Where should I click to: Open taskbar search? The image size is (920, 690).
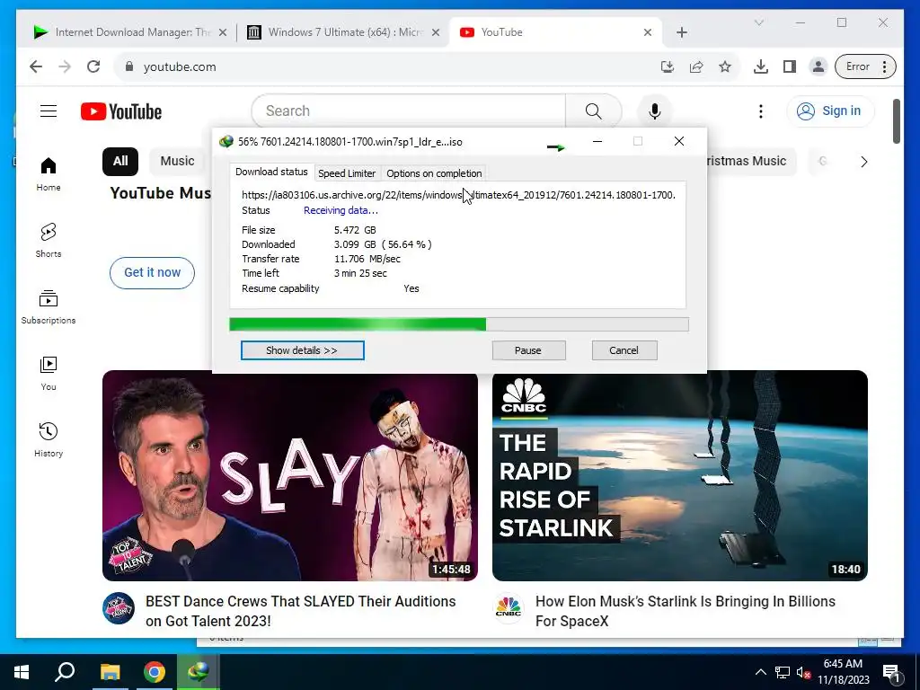65,672
